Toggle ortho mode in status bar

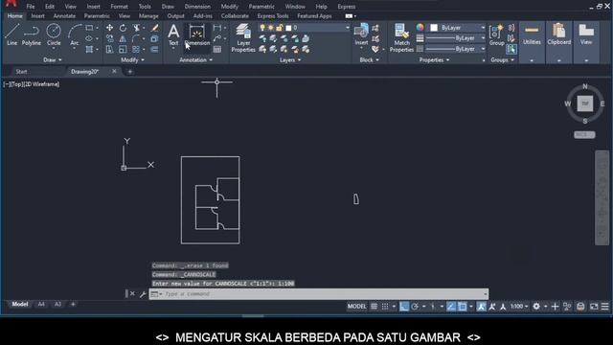(404, 307)
